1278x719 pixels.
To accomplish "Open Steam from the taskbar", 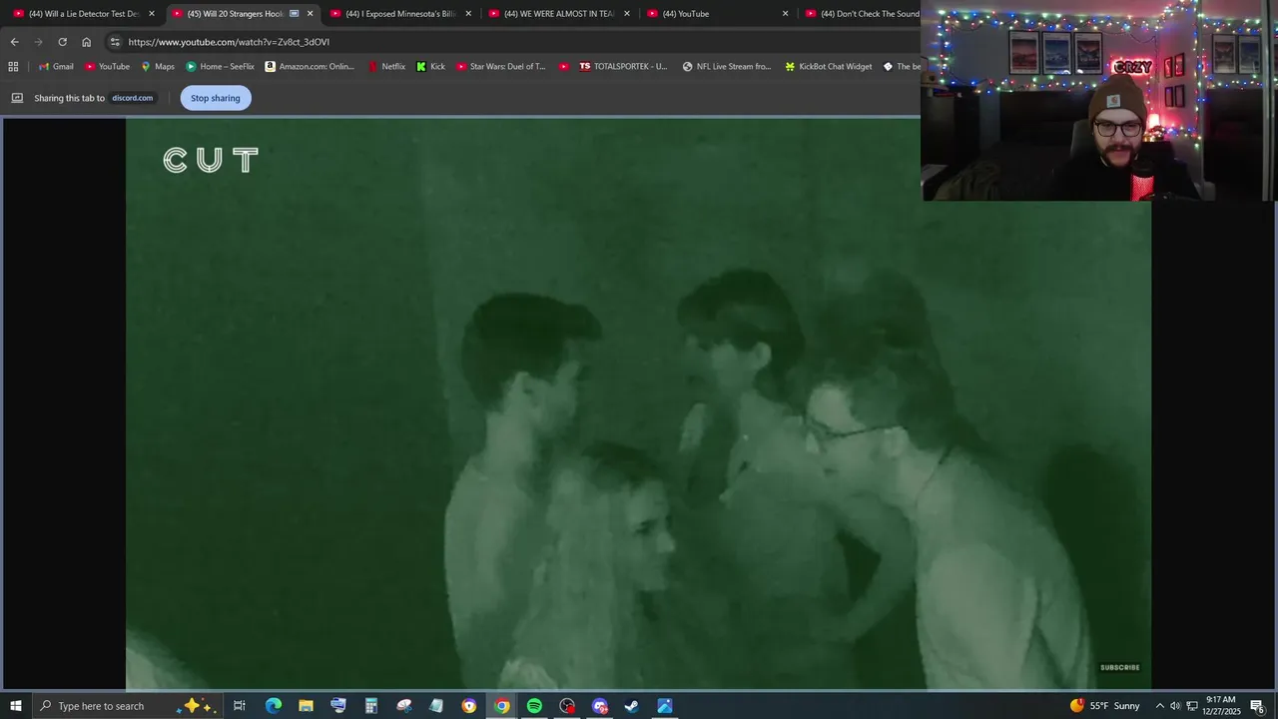I will [632, 706].
